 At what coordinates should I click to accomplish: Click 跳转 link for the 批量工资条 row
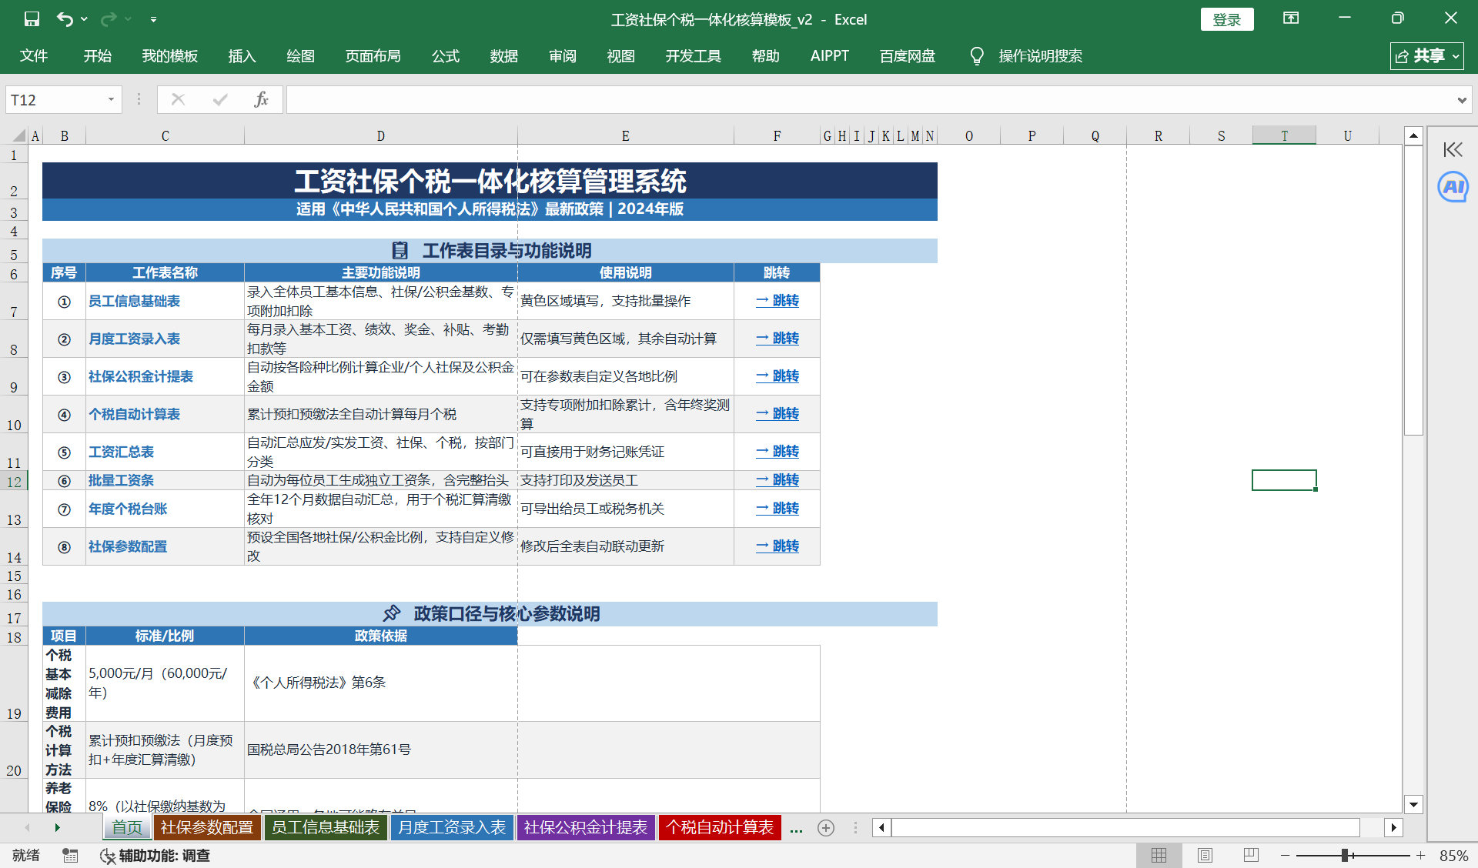click(777, 480)
